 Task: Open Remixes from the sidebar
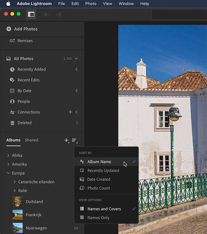tap(21, 41)
